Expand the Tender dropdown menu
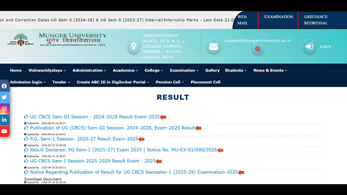The height and width of the screenshot is (195, 347). point(61,82)
